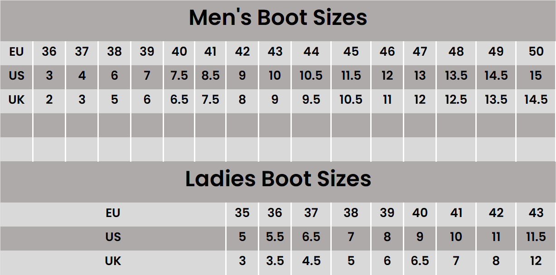Click the Ladies Boot Sizes heading
Screen dimensions: 556x275
(x=278, y=179)
